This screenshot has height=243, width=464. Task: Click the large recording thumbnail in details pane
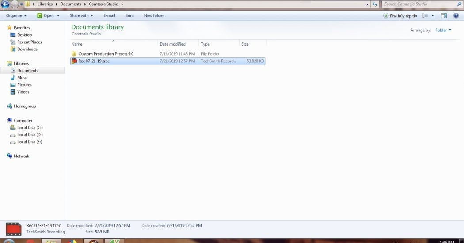tap(14, 229)
